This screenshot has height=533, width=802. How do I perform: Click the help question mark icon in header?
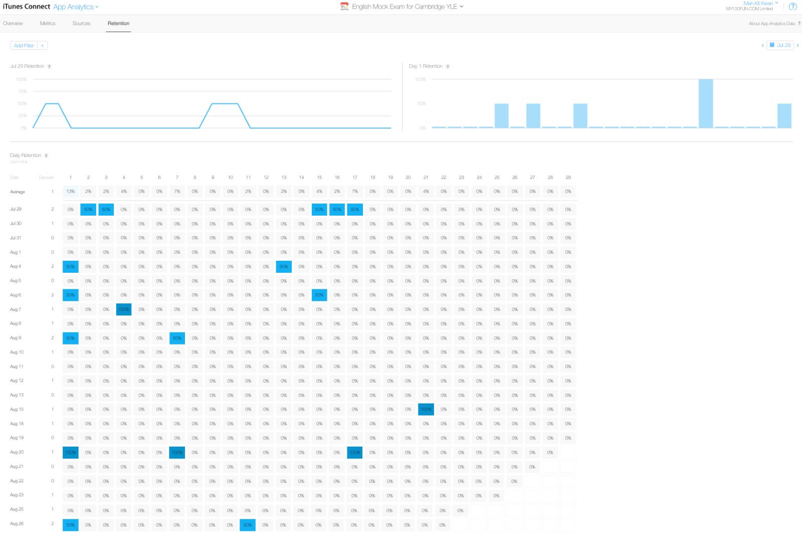792,7
